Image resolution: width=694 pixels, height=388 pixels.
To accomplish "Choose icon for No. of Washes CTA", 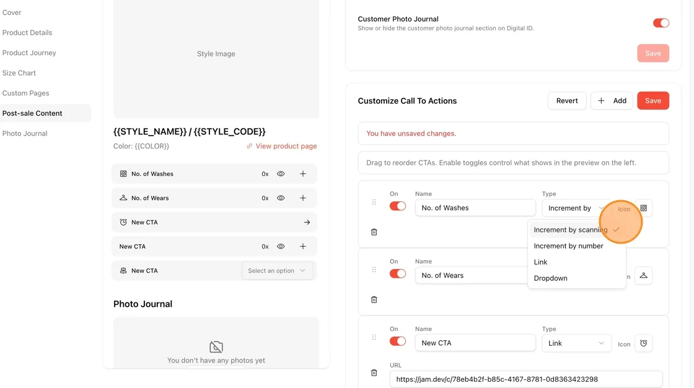I will 644,208.
